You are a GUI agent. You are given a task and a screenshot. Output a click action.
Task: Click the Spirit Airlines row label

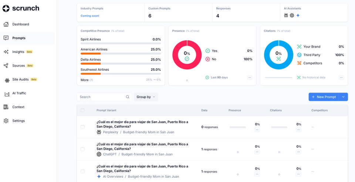[91, 40]
